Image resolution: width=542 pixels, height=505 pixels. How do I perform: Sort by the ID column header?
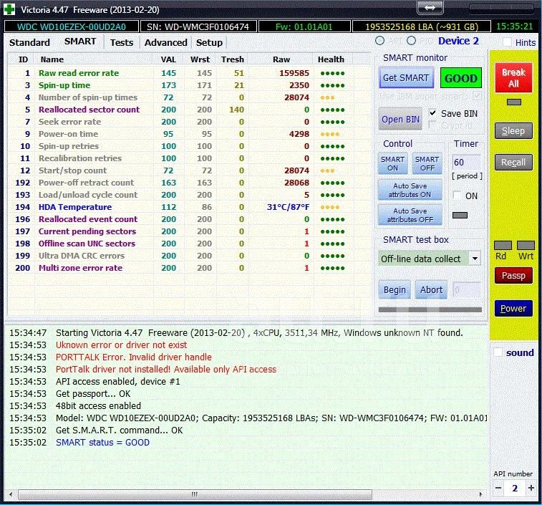[x=23, y=59]
